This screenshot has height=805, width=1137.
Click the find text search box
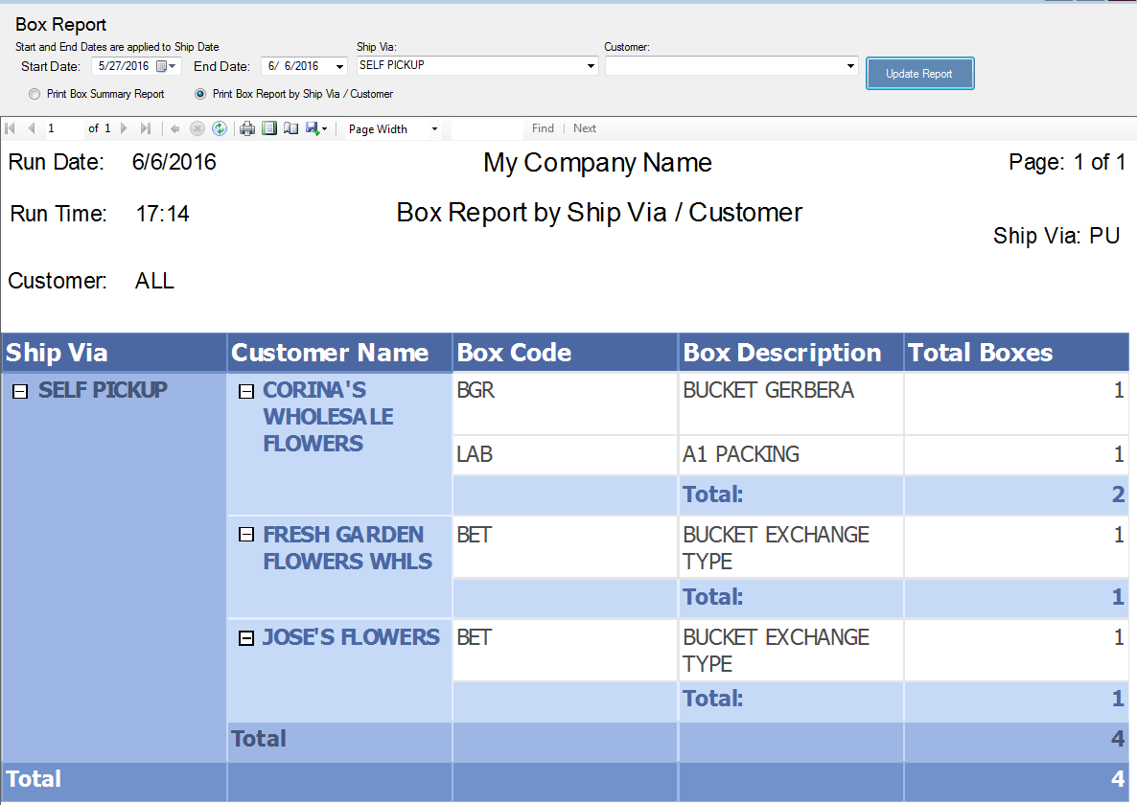coord(487,129)
